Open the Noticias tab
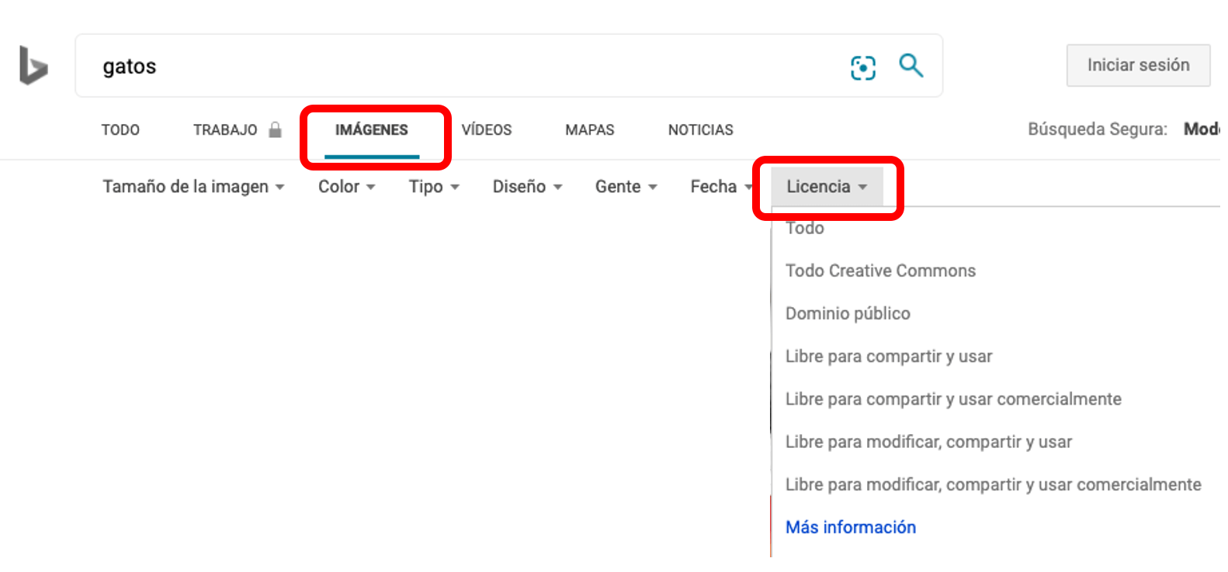This screenshot has width=1228, height=572. click(x=700, y=130)
